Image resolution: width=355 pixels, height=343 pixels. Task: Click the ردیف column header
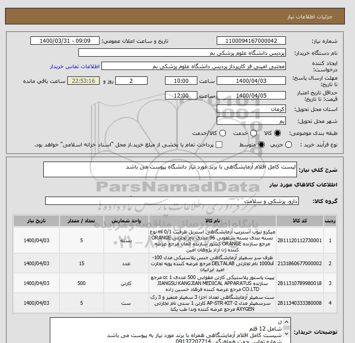coord(330,221)
